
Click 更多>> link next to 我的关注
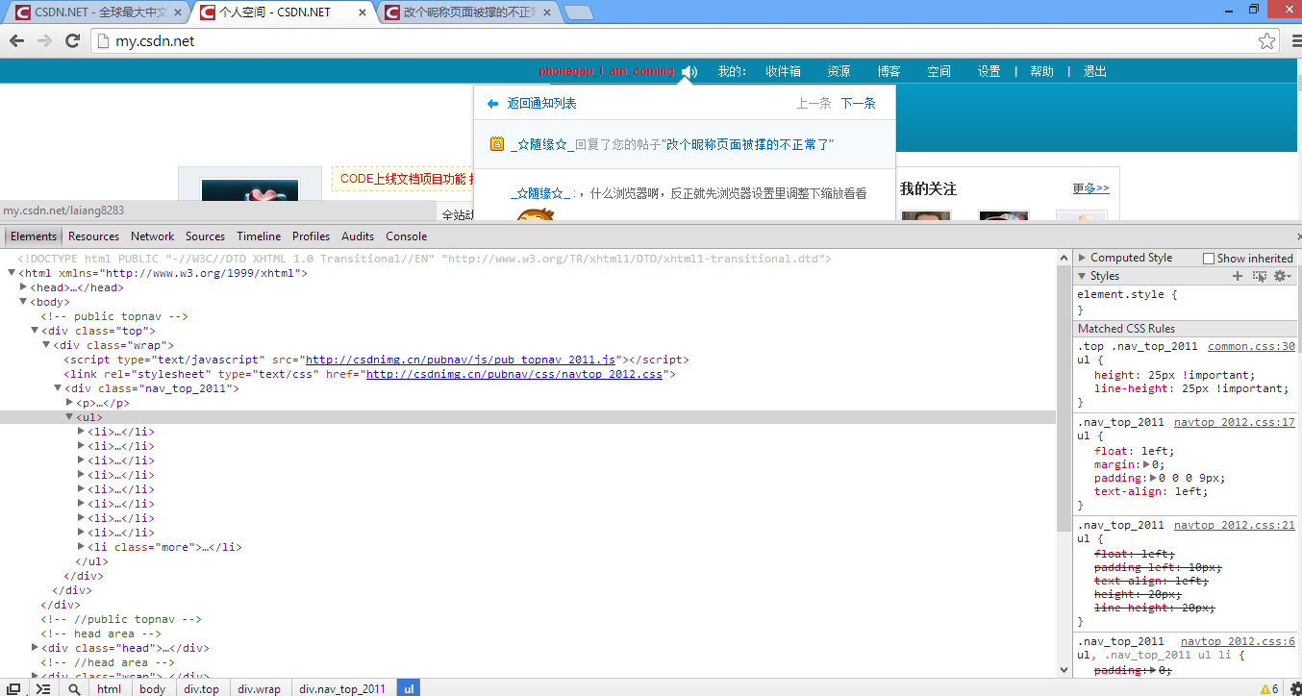coord(1090,189)
